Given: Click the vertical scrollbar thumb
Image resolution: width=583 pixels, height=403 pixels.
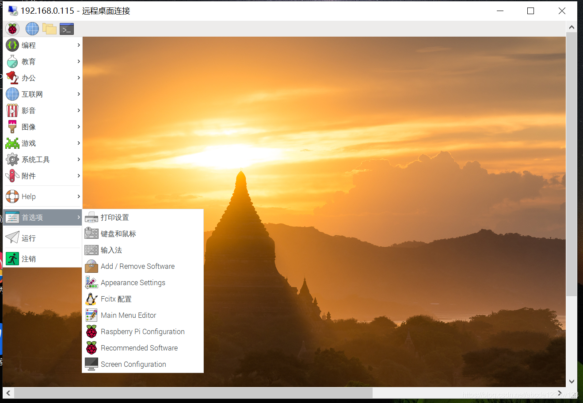Looking at the screenshot, I should click(x=572, y=164).
